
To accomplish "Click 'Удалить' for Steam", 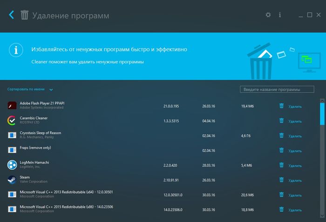I will pyautogui.click(x=295, y=181).
